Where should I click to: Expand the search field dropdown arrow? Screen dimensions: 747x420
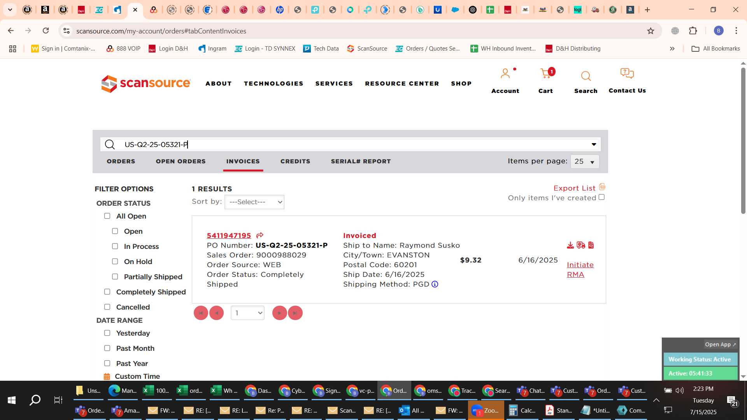point(594,145)
